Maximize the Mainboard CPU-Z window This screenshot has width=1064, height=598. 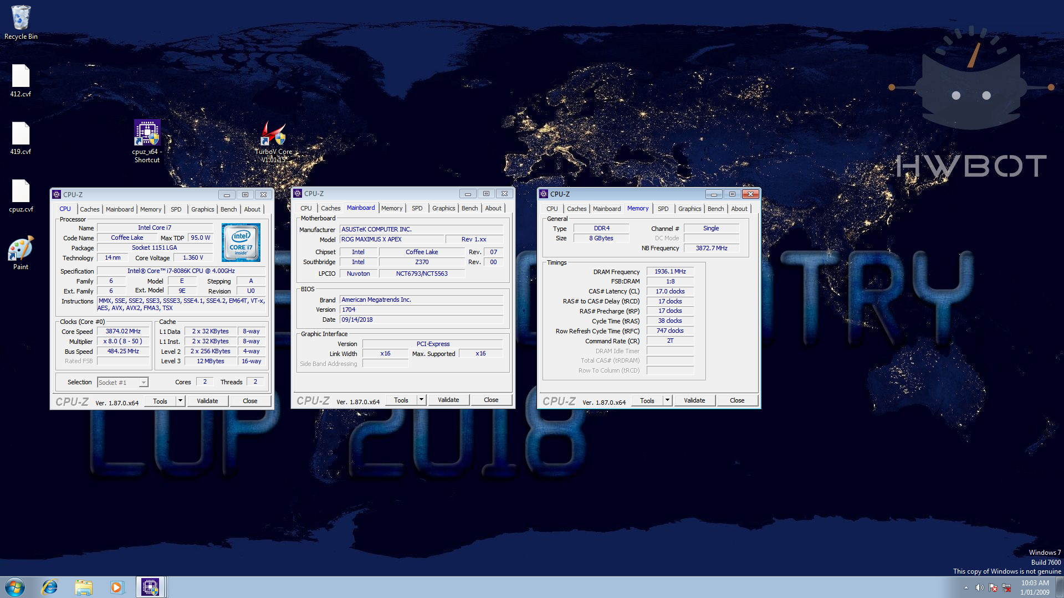(486, 193)
